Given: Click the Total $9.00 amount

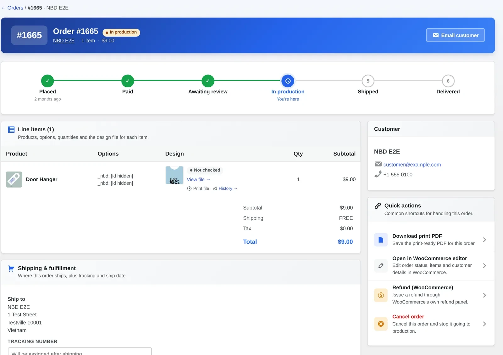Looking at the screenshot, I should pos(345,242).
